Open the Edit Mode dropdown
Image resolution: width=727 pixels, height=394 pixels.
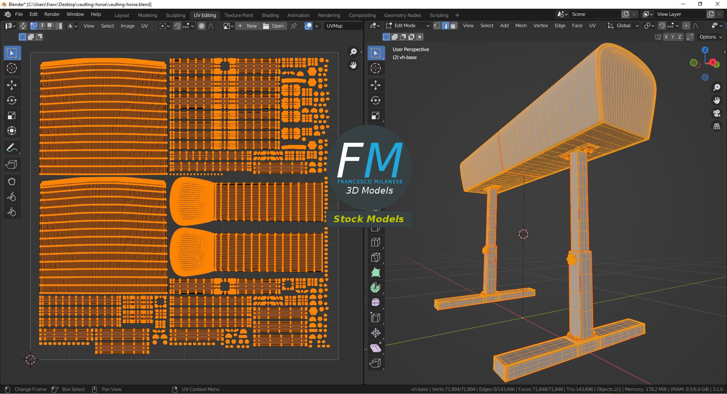(408, 26)
